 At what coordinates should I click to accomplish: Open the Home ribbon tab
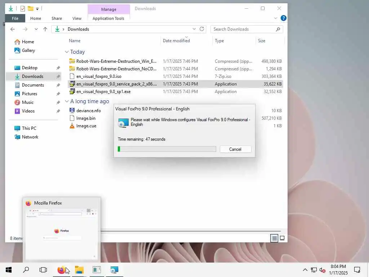pos(36,18)
